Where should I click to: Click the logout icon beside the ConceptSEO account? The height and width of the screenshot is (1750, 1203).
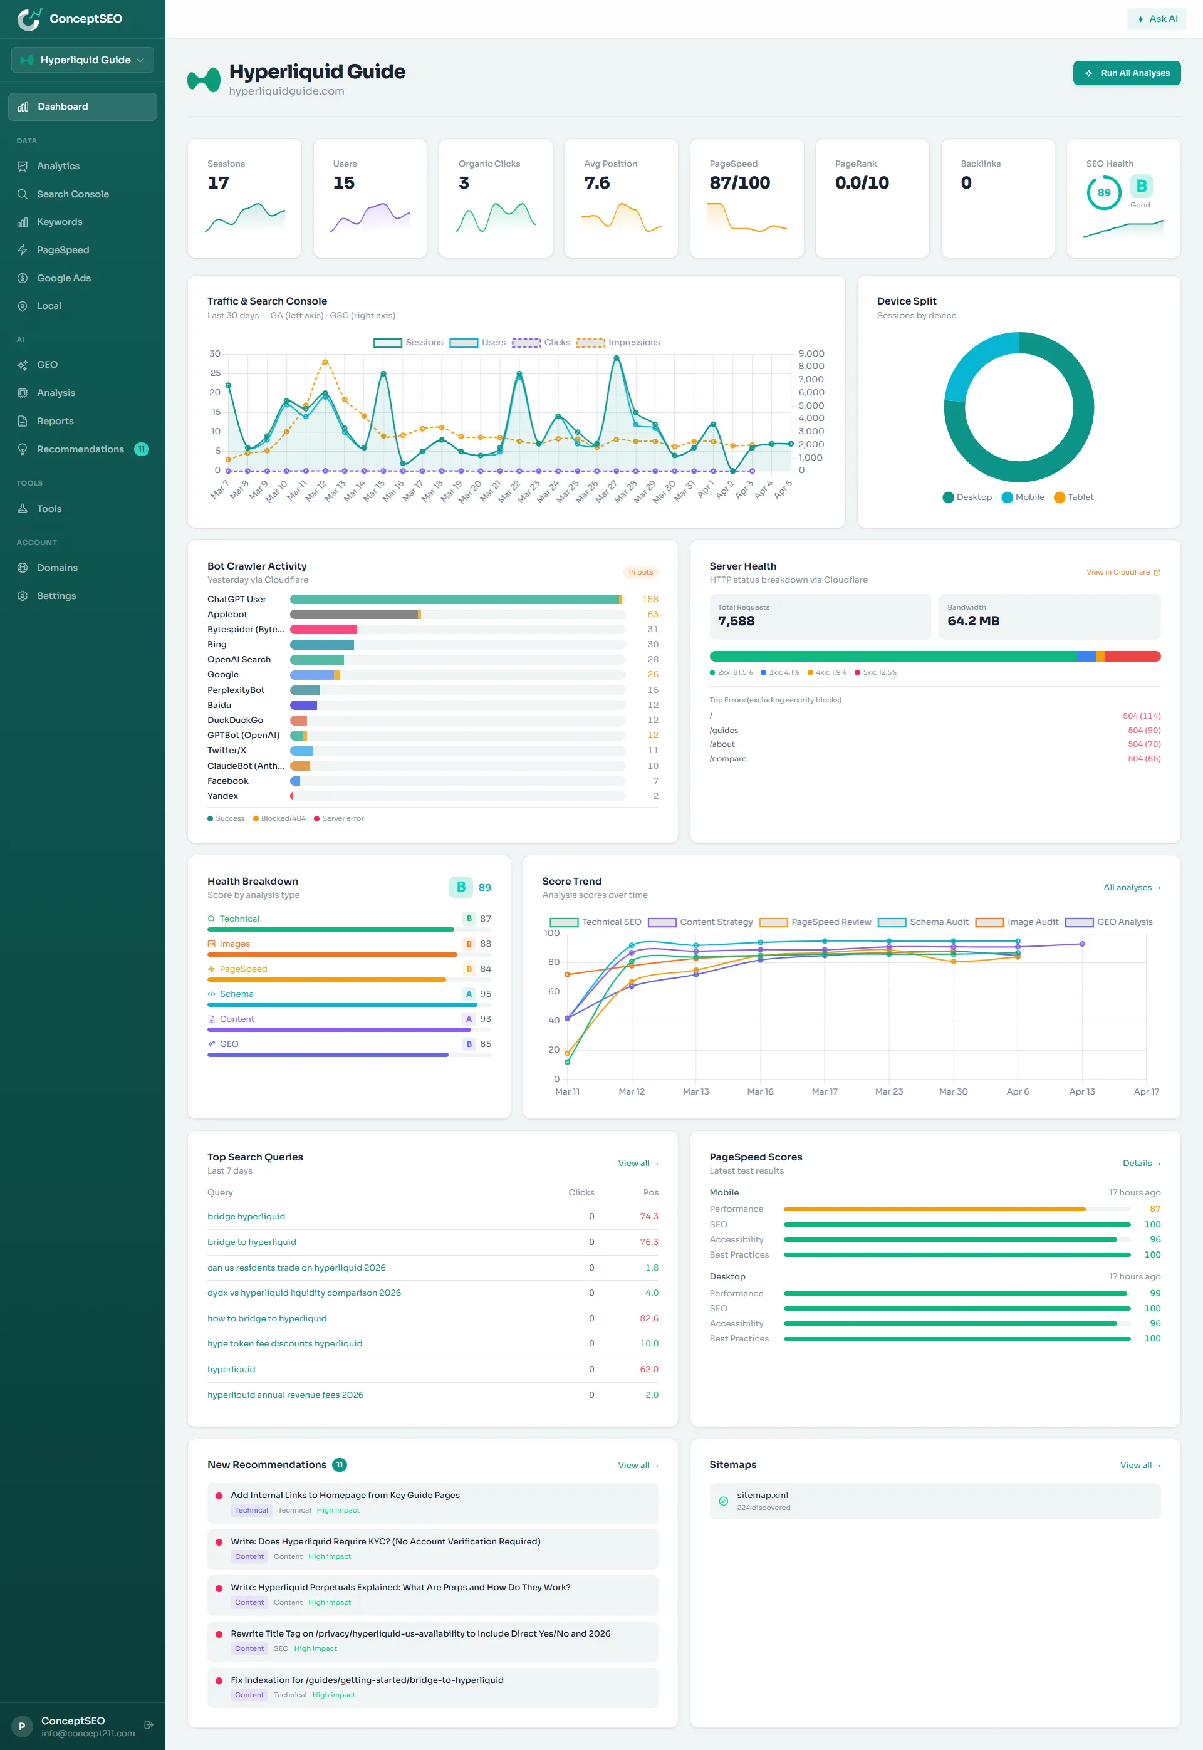pos(148,1724)
